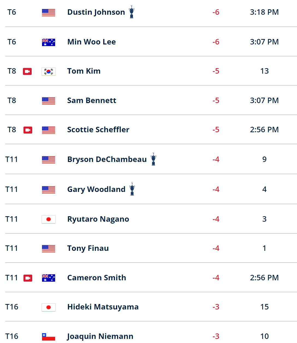Click the trophy icon beside Bryson DeChambeau
The image size is (297, 343).
tap(153, 159)
